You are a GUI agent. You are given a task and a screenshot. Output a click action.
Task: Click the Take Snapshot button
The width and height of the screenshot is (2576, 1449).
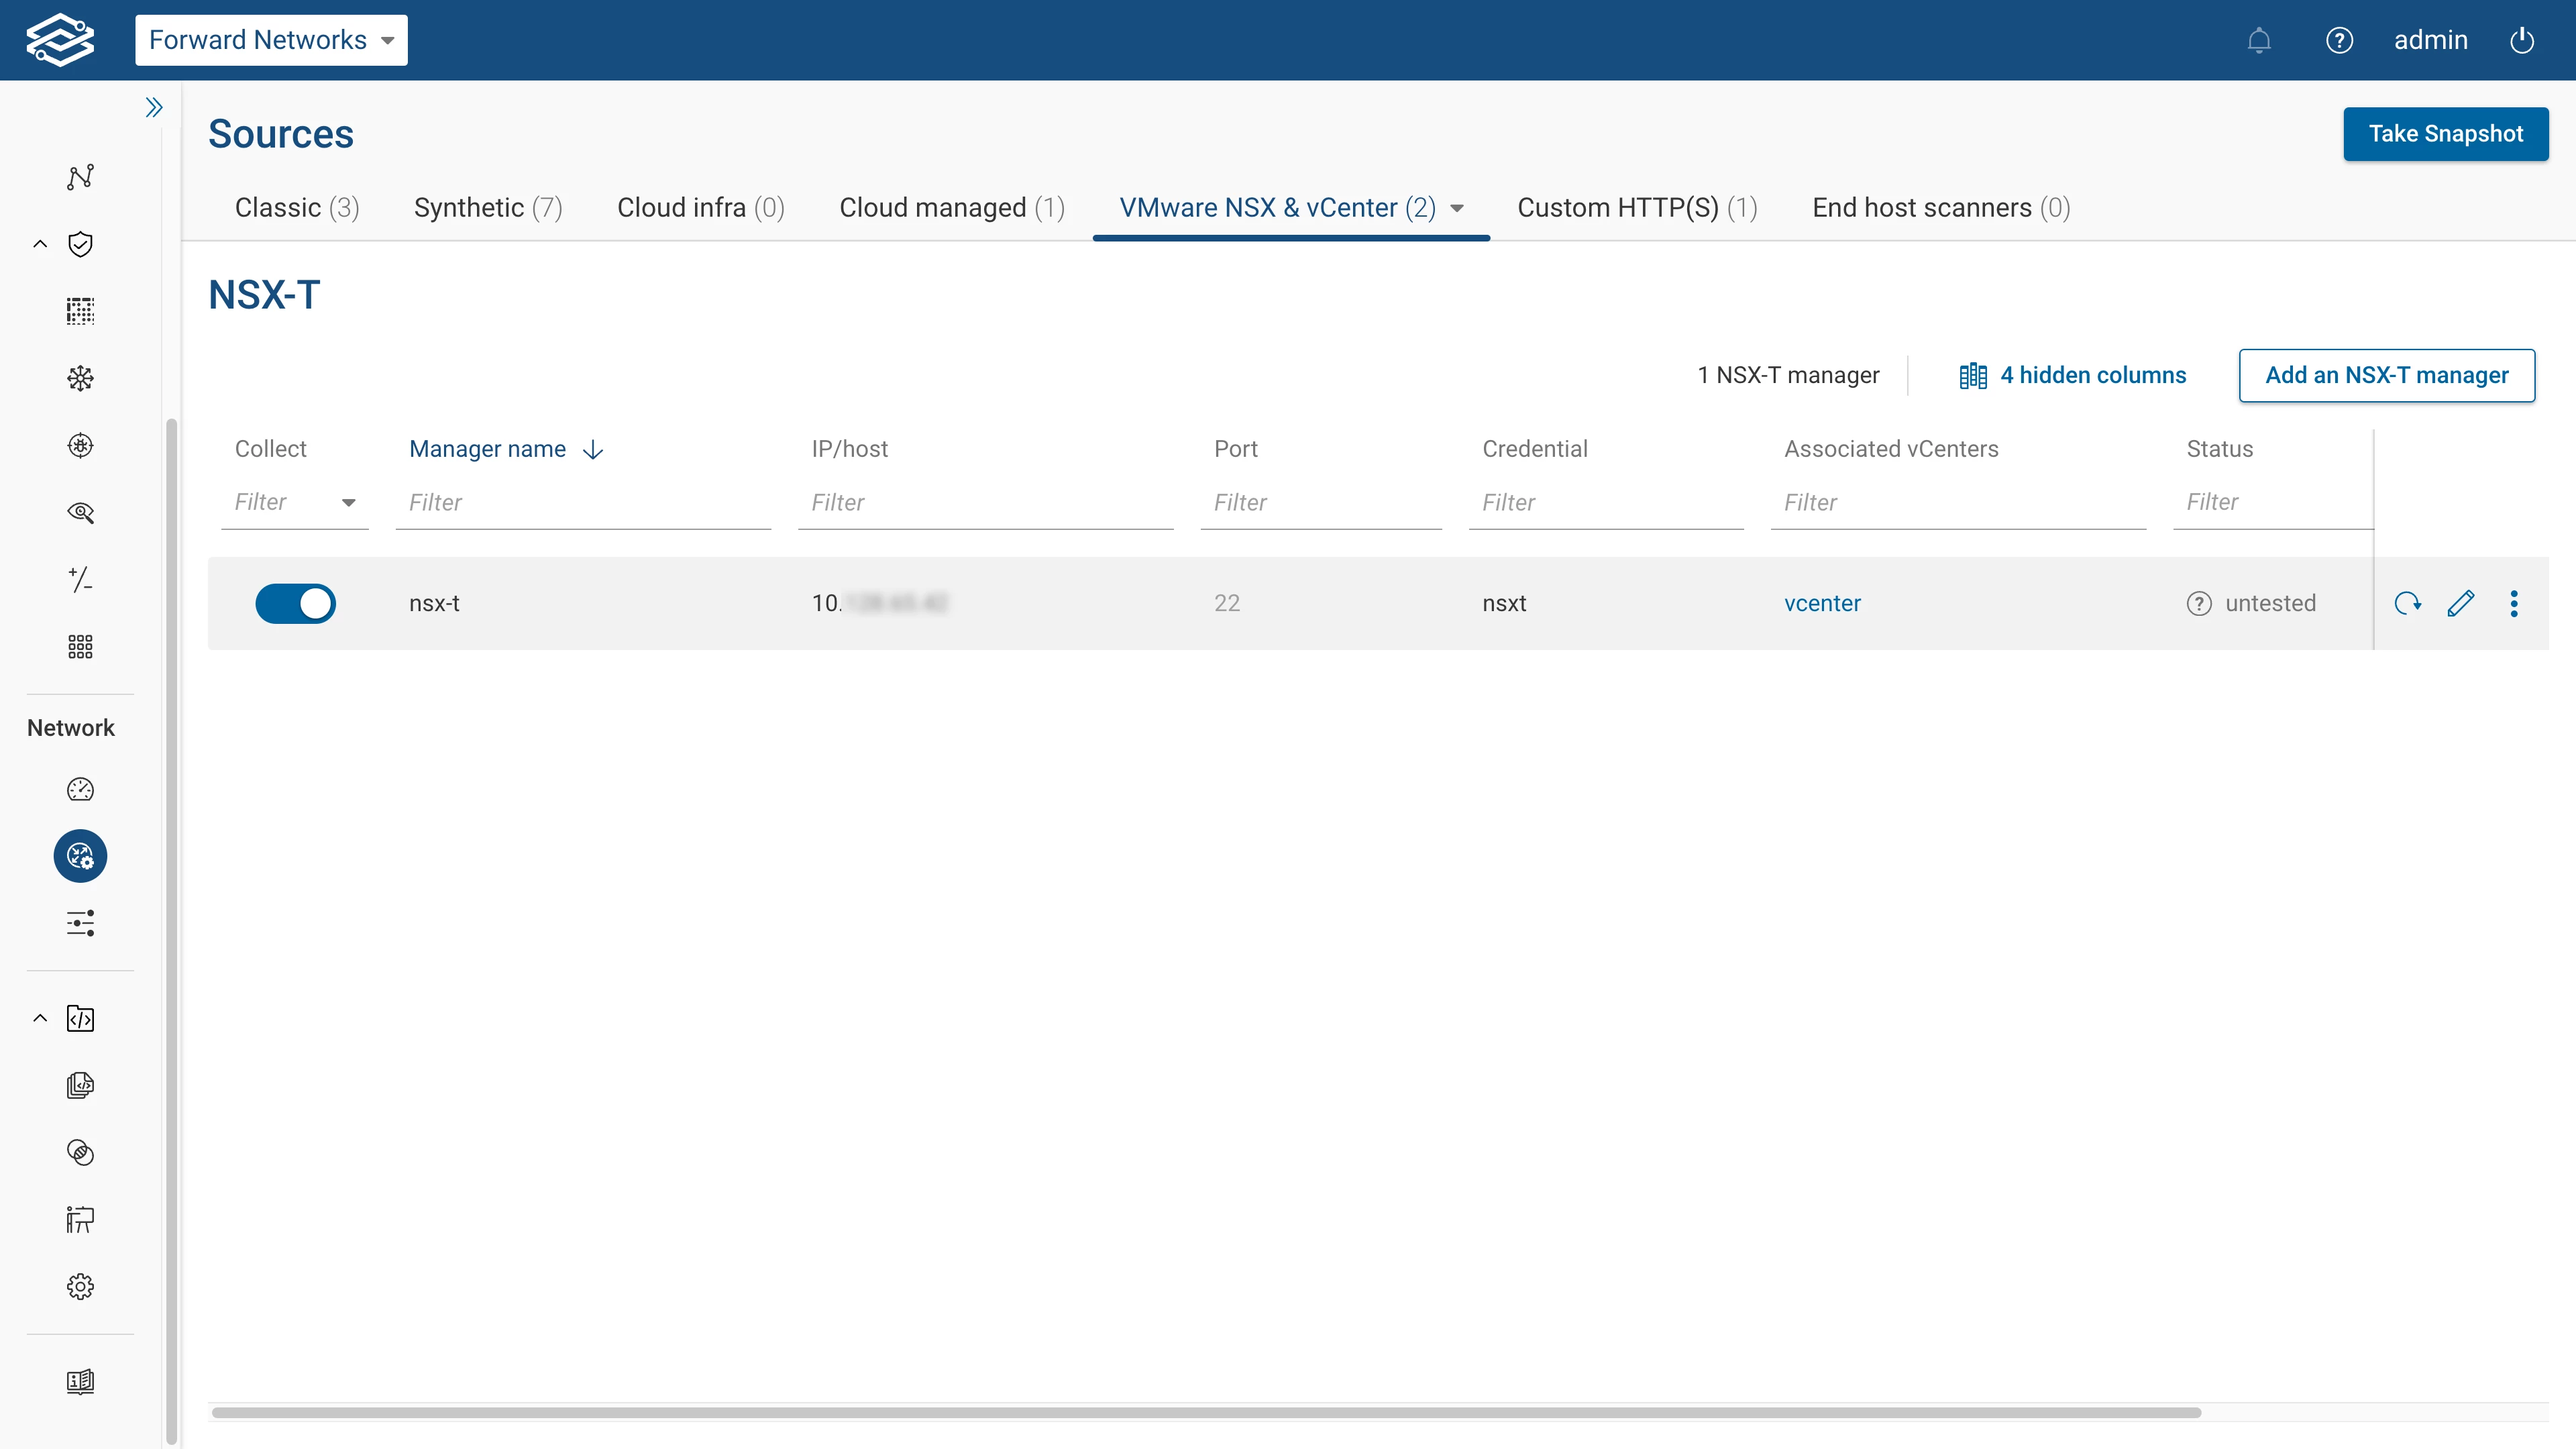pyautogui.click(x=2445, y=134)
